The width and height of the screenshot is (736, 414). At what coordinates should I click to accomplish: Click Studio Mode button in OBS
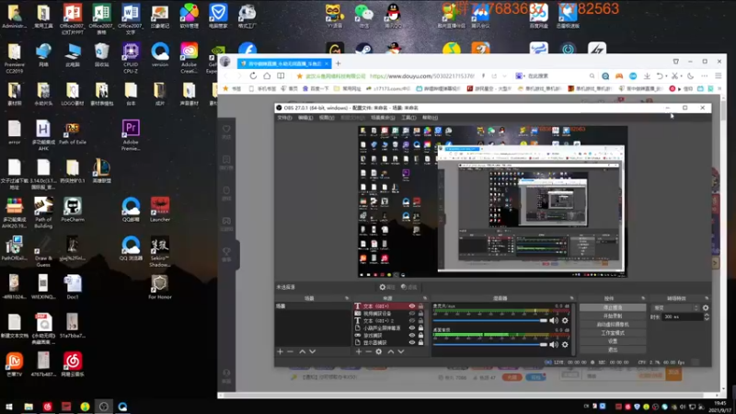[613, 333]
